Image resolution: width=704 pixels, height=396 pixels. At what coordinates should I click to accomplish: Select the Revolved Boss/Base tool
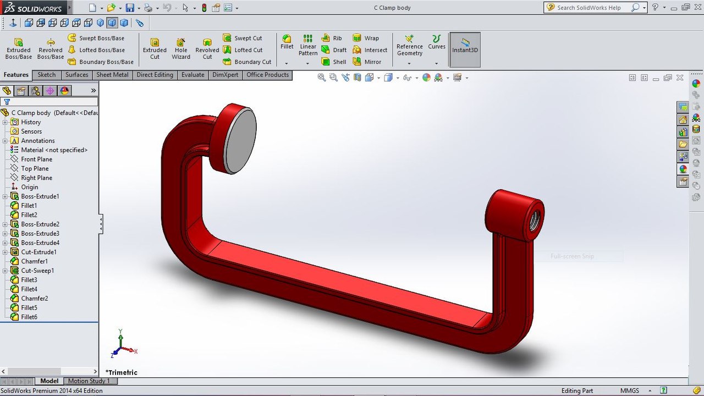point(50,49)
